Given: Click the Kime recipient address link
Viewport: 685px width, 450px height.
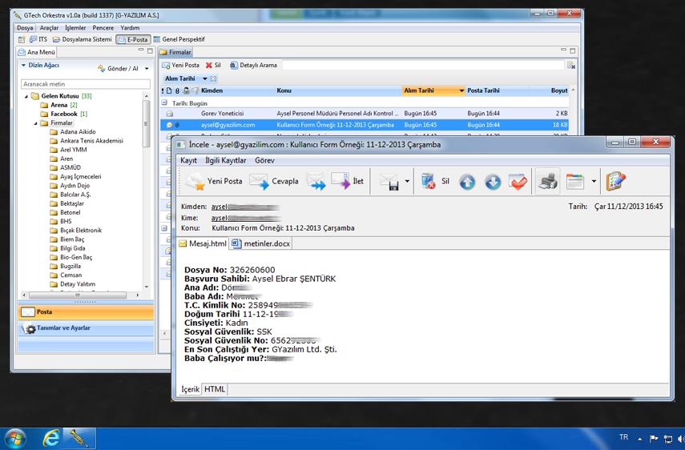Looking at the screenshot, I should (x=245, y=218).
